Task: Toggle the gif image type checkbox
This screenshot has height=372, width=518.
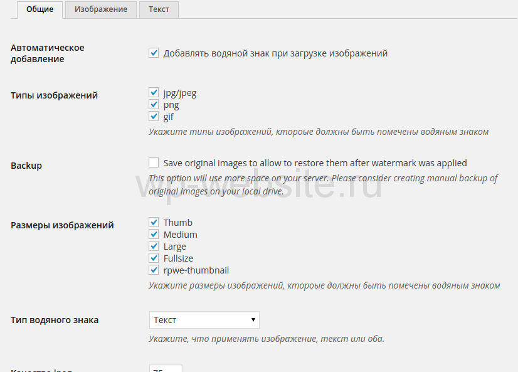Action: tap(154, 117)
